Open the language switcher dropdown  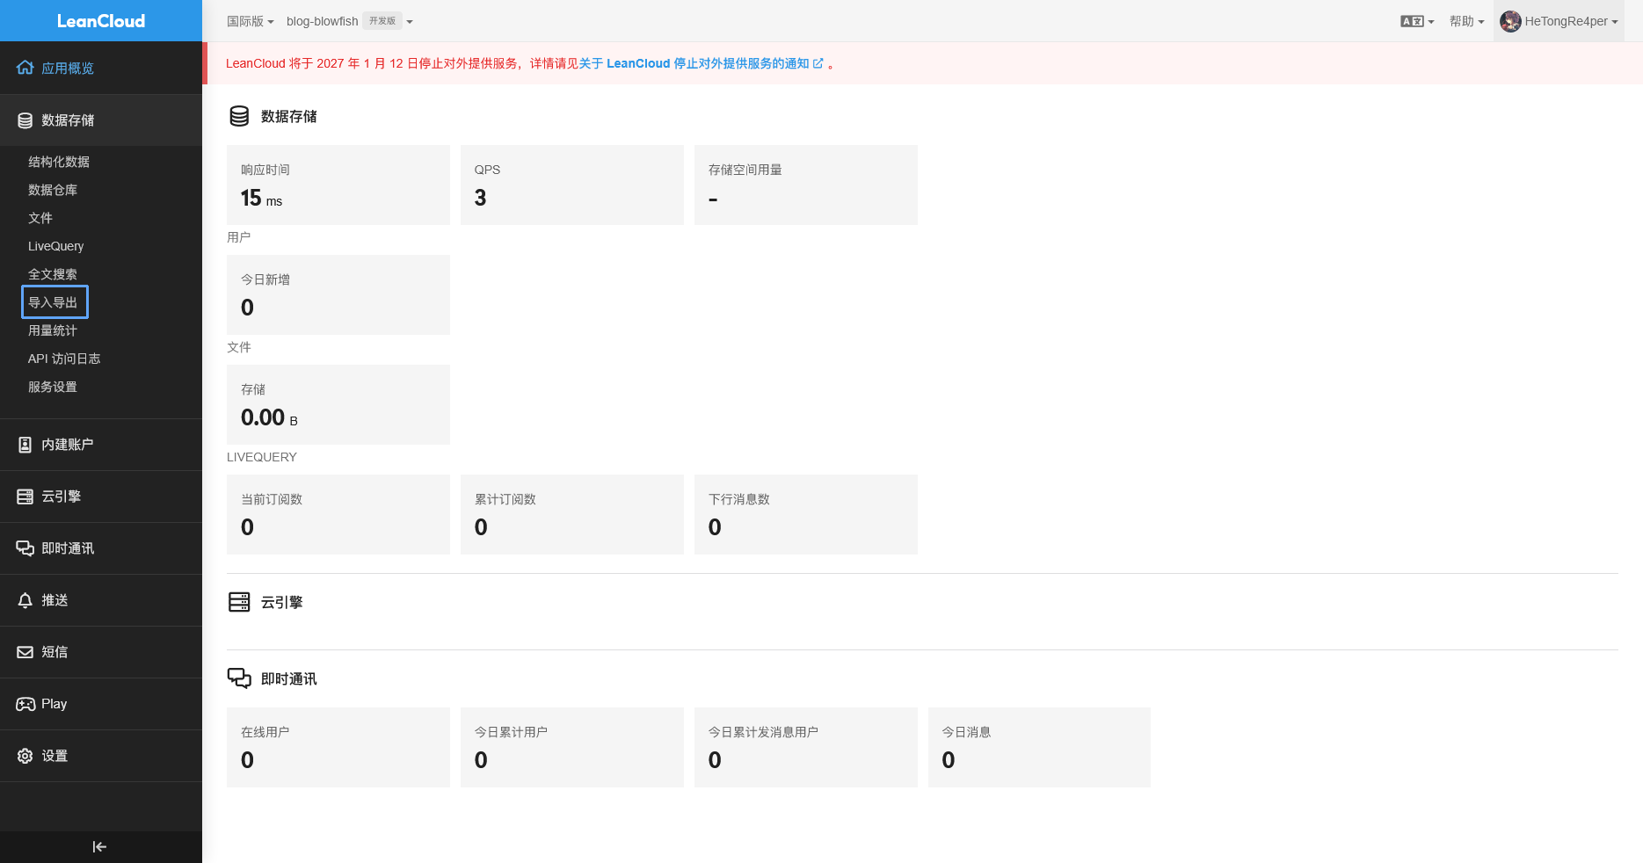(x=1416, y=21)
